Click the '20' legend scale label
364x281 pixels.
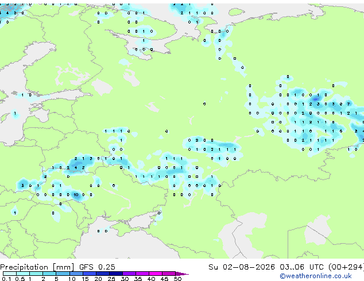[98, 279]
